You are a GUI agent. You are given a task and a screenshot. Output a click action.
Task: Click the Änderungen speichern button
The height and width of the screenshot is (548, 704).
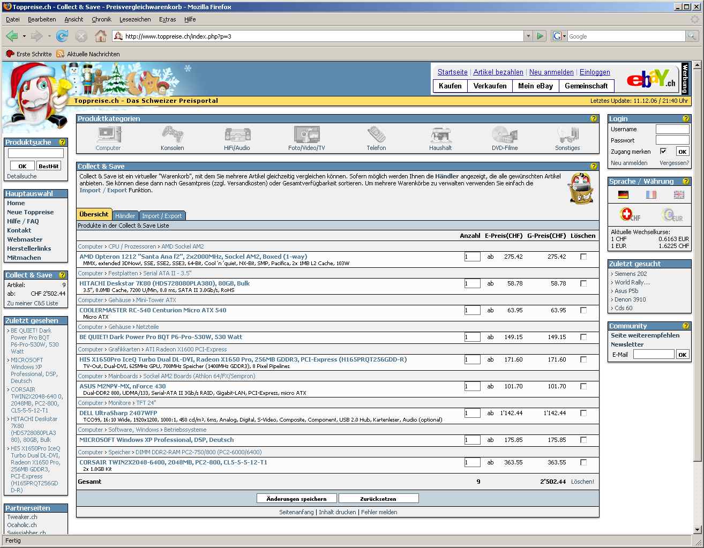point(297,499)
